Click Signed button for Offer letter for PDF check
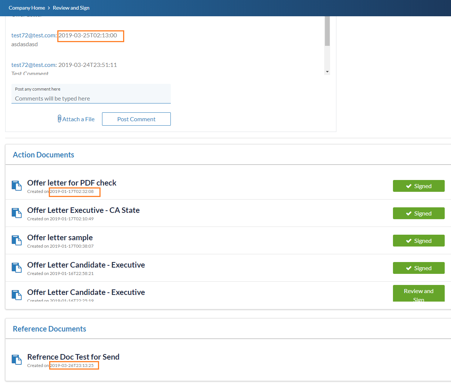 (418, 186)
